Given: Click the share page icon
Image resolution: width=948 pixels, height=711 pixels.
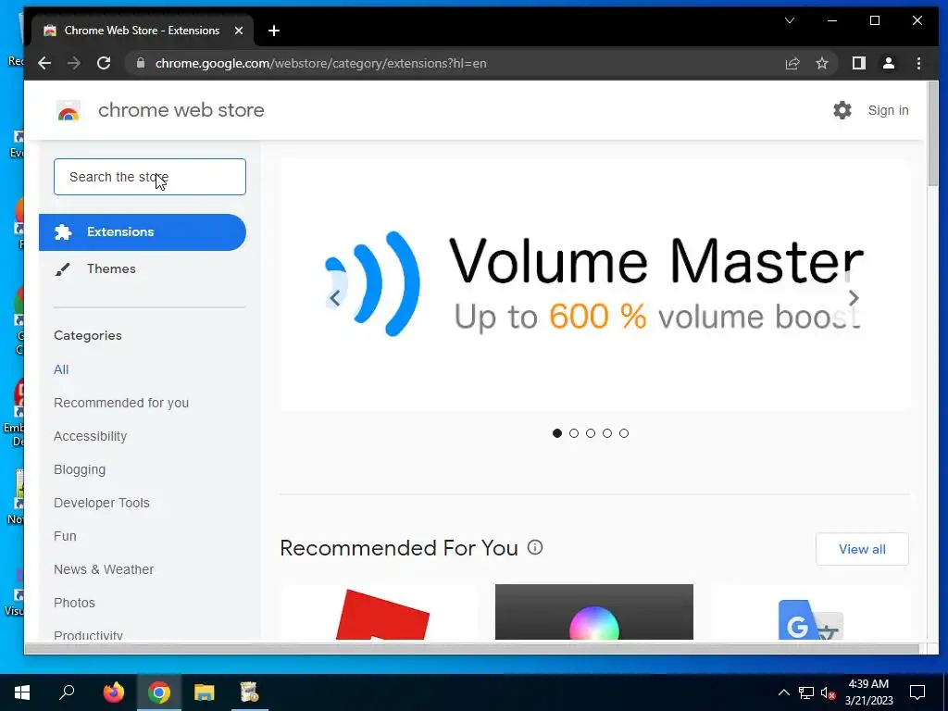Looking at the screenshot, I should tap(792, 63).
